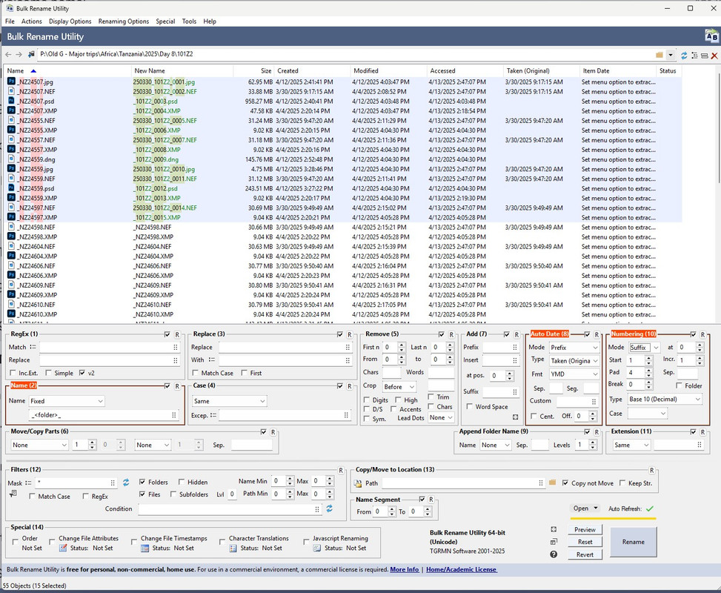721x593 pixels.
Task: Go back with the left navigation arrow
Action: pyautogui.click(x=8, y=54)
